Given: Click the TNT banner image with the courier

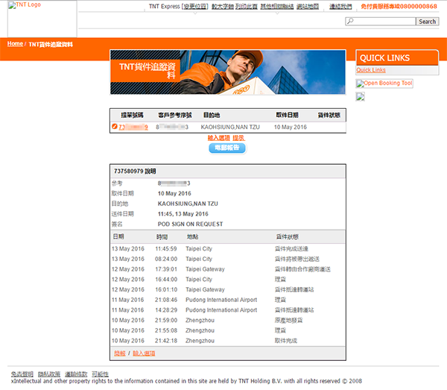Looking at the screenshot, I should [x=228, y=72].
